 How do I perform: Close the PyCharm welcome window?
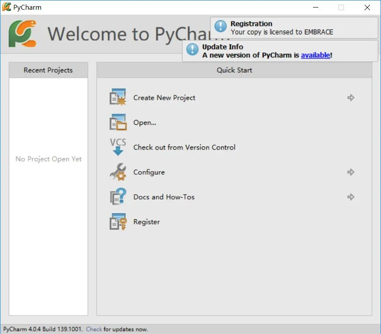point(367,8)
